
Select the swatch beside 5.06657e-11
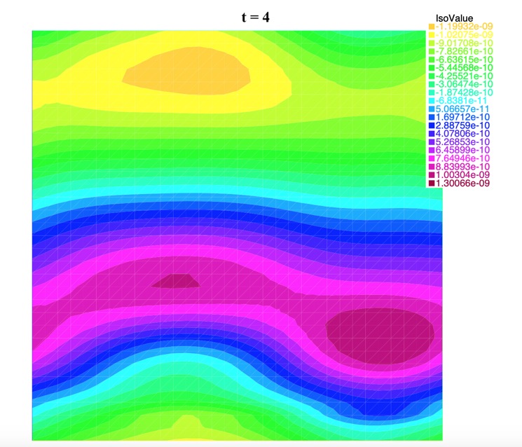click(x=432, y=109)
